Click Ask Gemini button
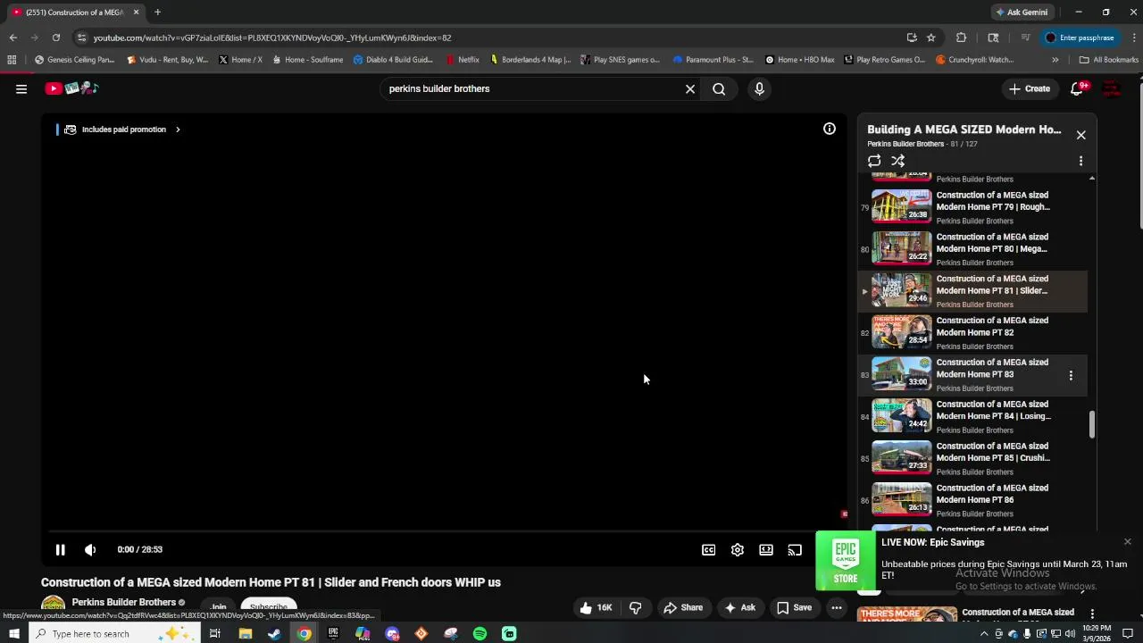 1022,13
